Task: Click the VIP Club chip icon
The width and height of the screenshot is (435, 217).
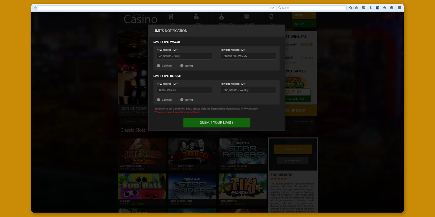Action: [247, 17]
